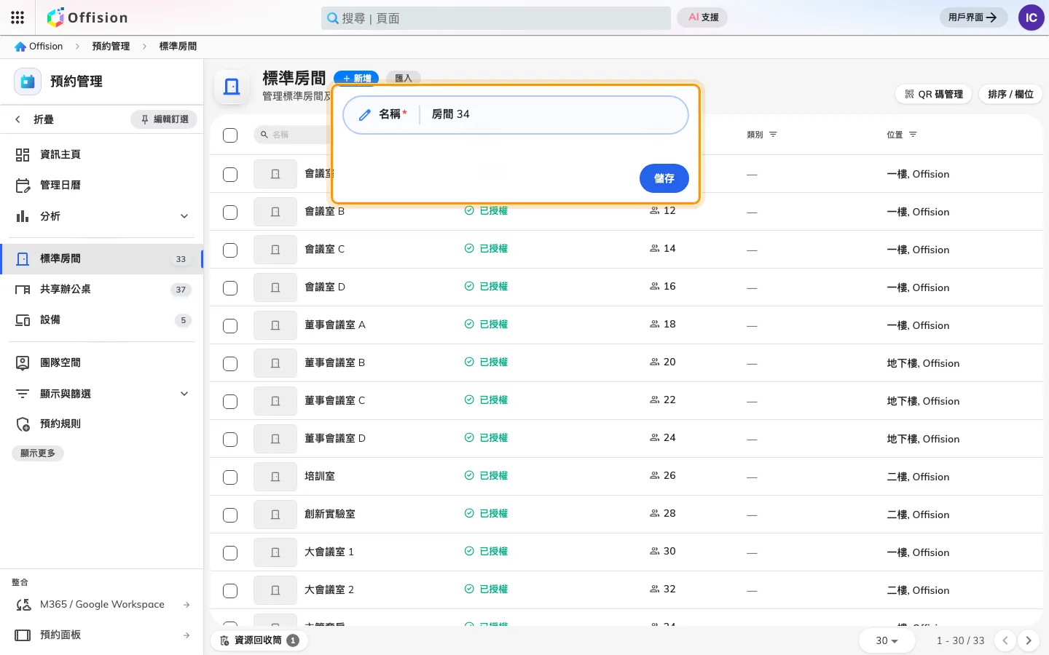Filter by the 位置 column filter icon

pos(913,135)
